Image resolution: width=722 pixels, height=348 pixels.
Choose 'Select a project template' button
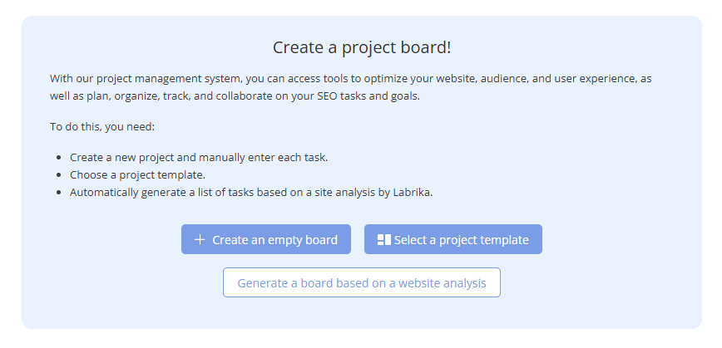coord(453,240)
